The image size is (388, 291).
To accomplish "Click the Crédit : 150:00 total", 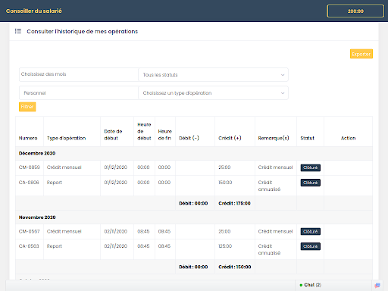I will pyautogui.click(x=235, y=267).
